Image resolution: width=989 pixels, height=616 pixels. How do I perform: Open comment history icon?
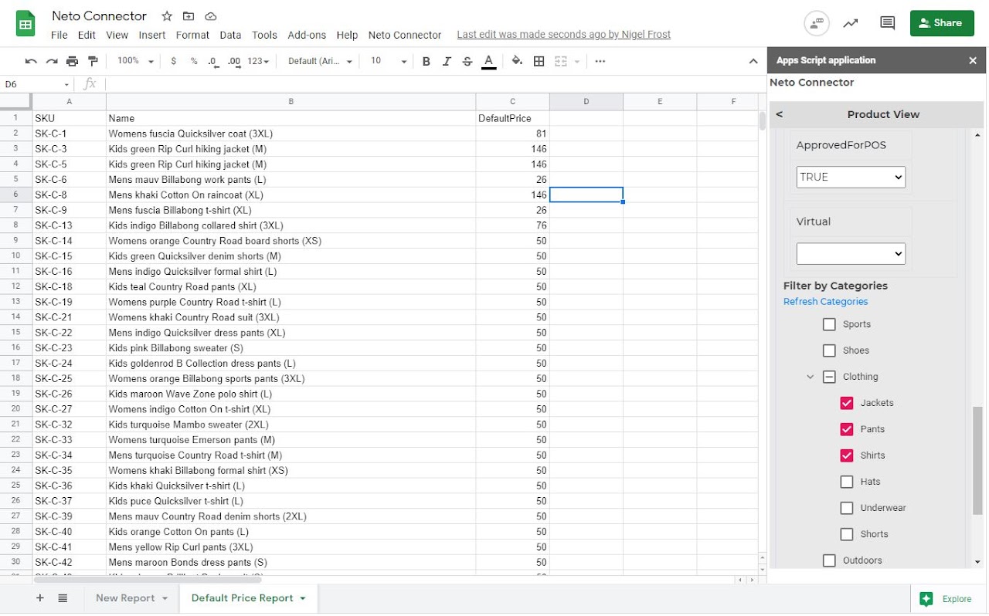tap(887, 23)
